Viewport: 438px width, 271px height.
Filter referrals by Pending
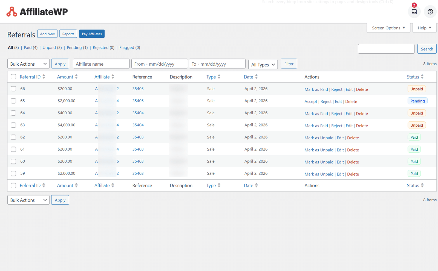tap(74, 48)
